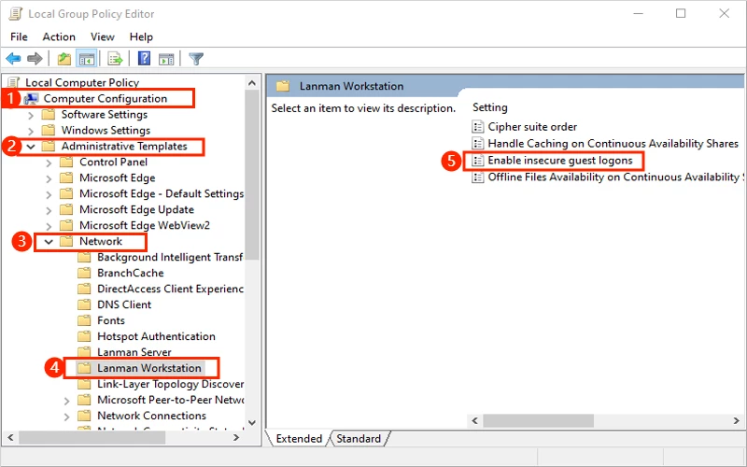Toggle Show/Hide Console Tree toolbar icon

tap(86, 59)
